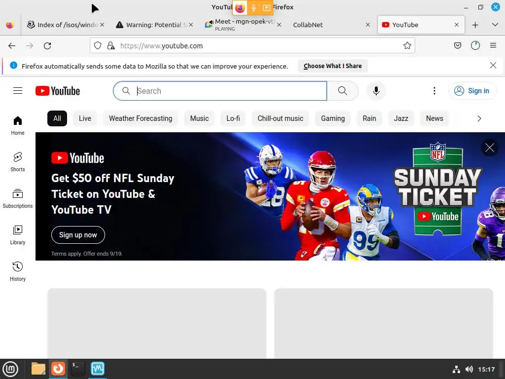Screen dimensions: 505x379
Task: Select the Music category chip
Action: (x=199, y=118)
